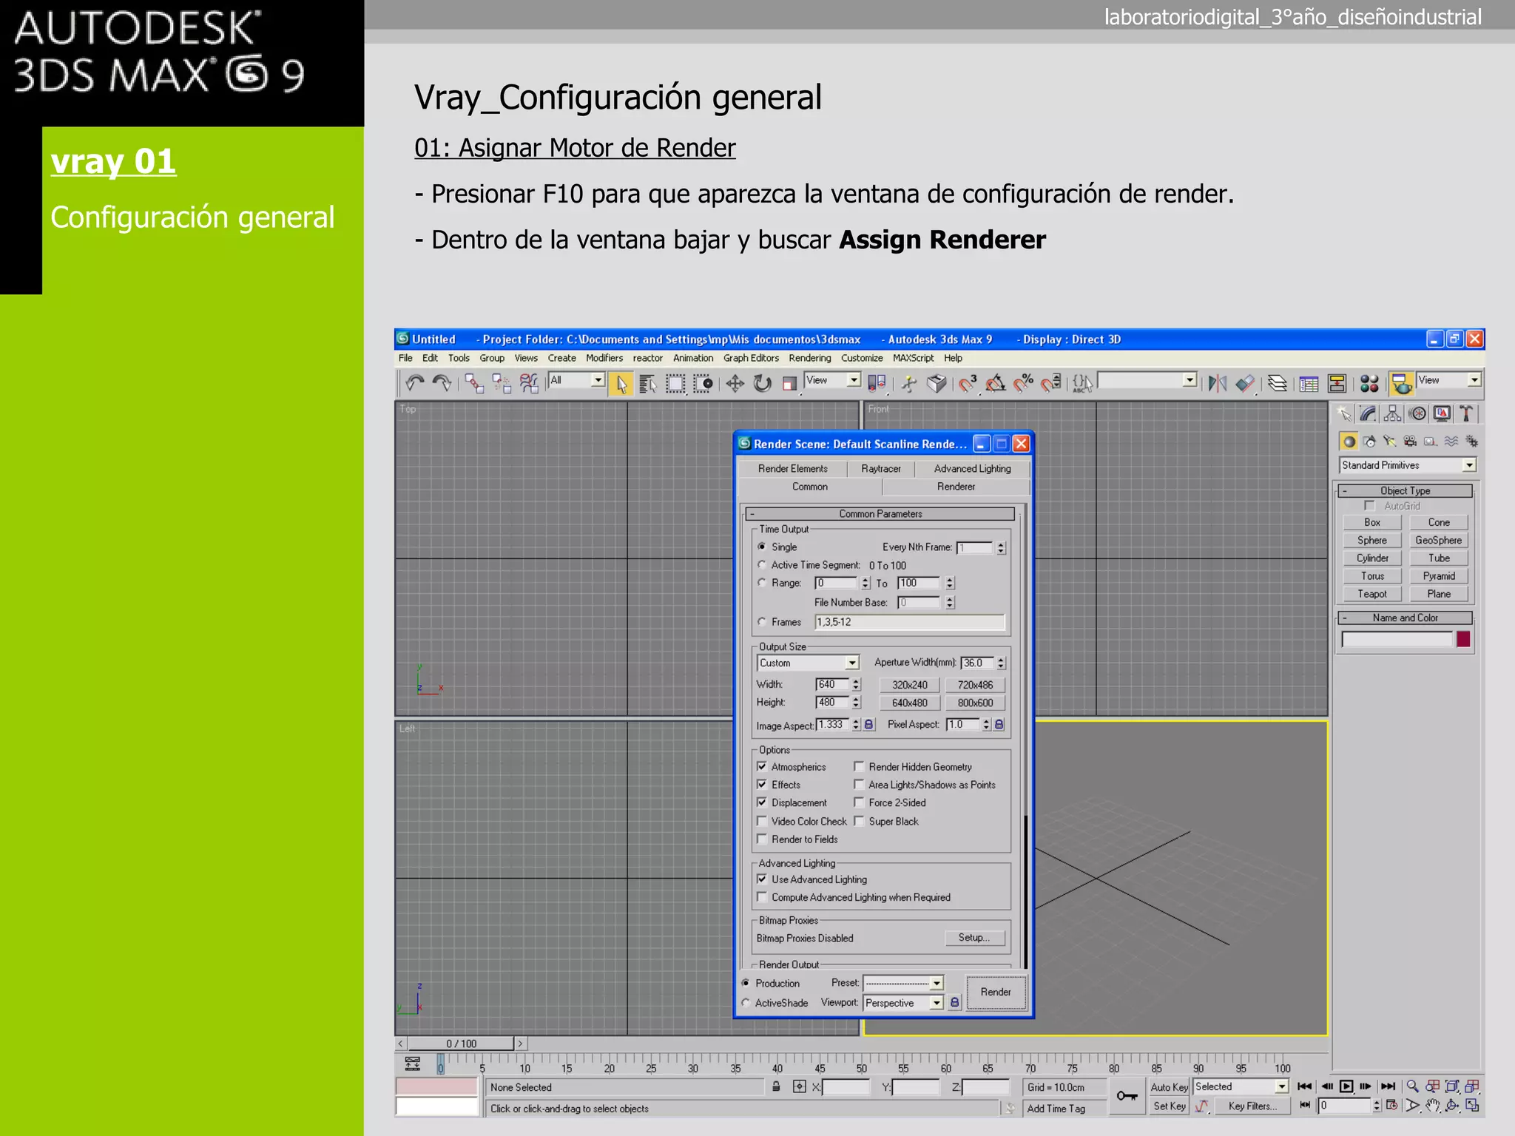Click the Teapot primitive button

click(1372, 594)
